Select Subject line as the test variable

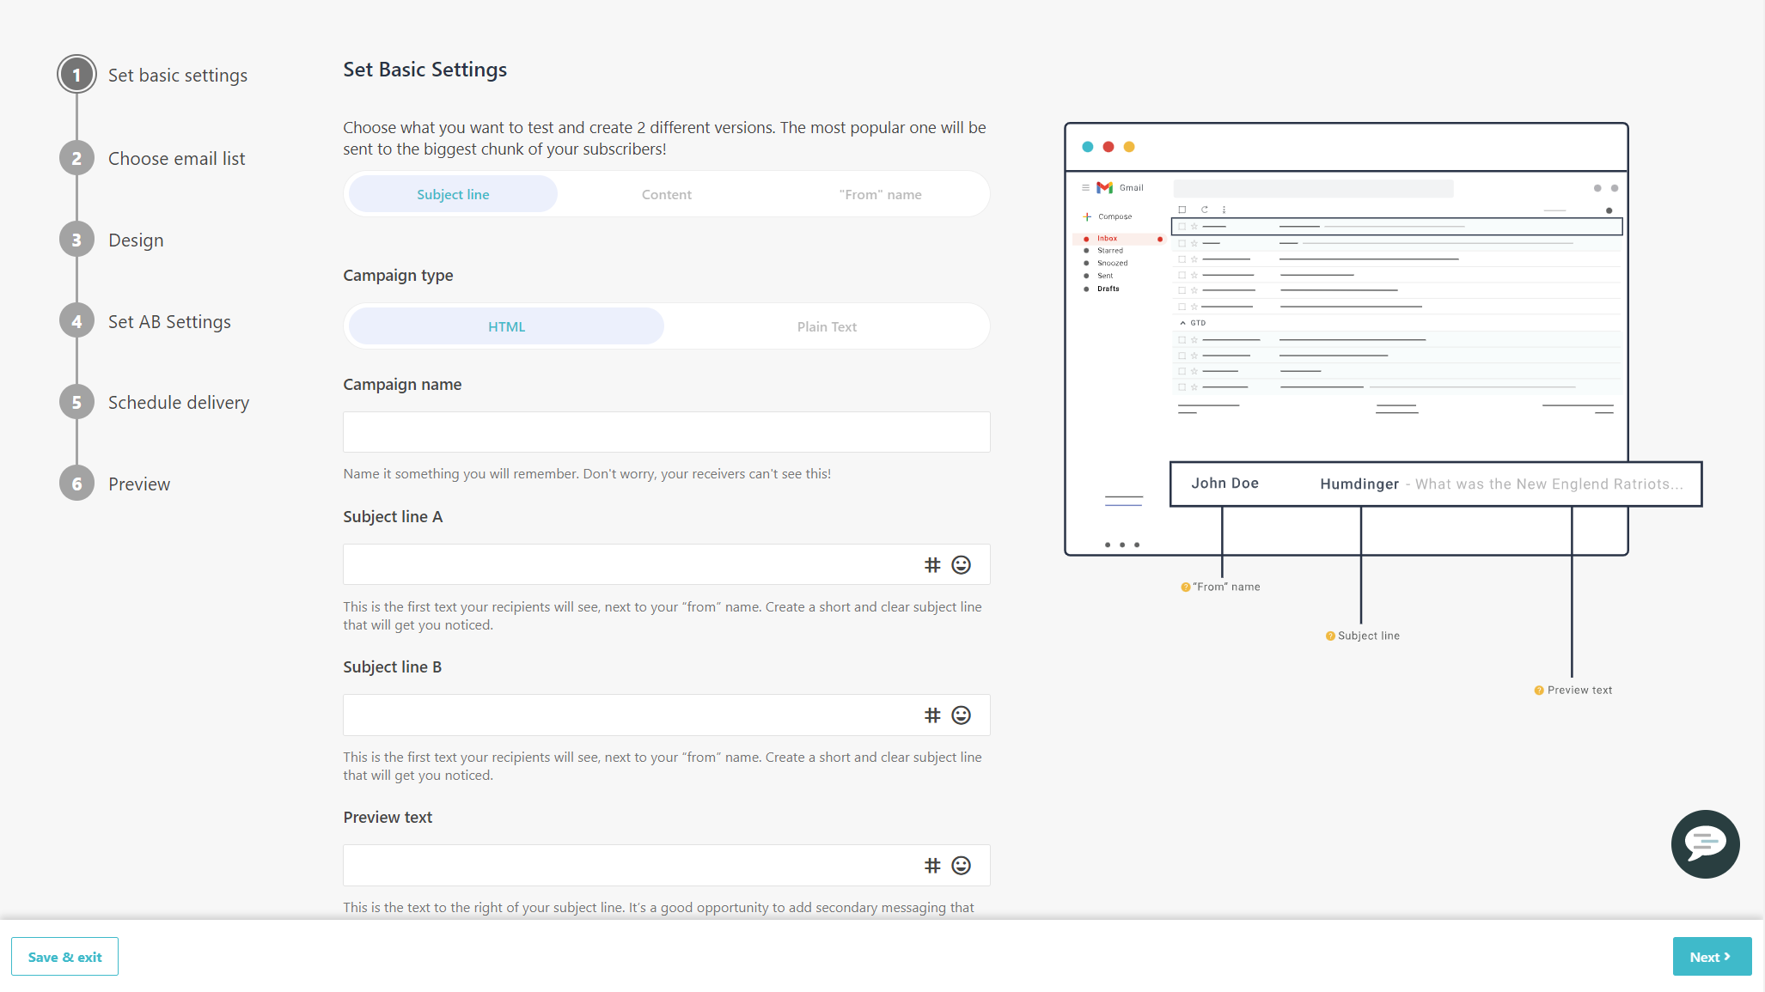pos(452,194)
